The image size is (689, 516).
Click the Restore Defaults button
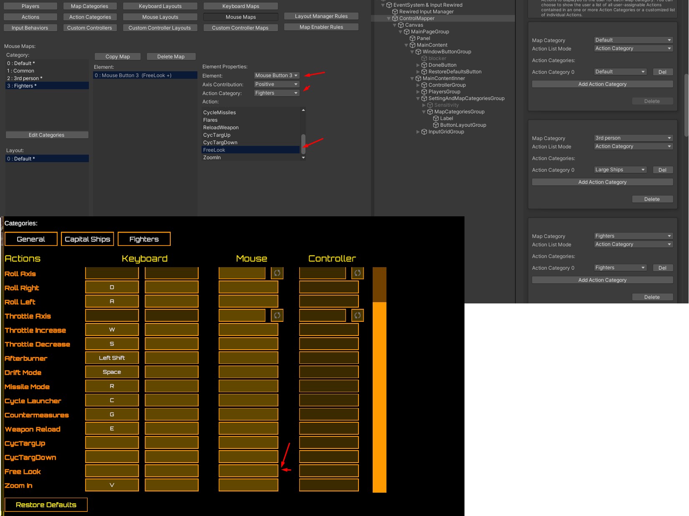[x=46, y=505]
